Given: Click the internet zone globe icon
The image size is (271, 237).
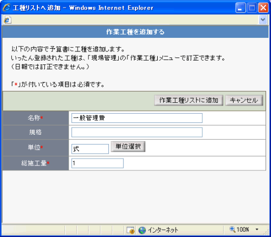Looking at the screenshot, I should point(142,230).
